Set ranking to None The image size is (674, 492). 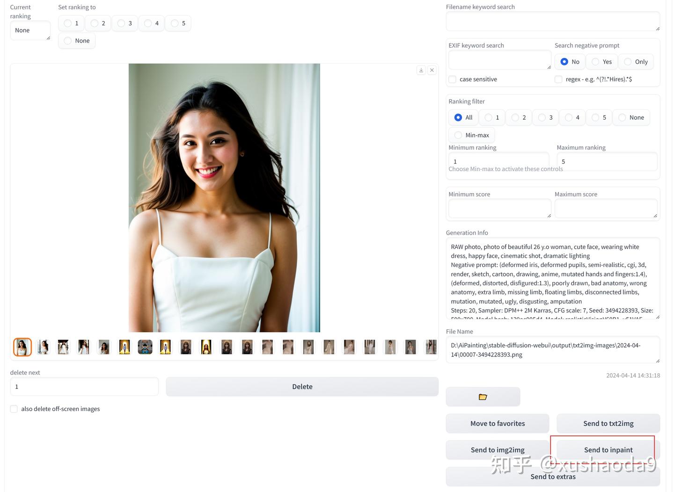pyautogui.click(x=68, y=41)
